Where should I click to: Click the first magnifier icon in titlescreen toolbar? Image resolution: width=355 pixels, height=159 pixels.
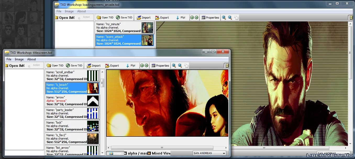tap(174, 66)
